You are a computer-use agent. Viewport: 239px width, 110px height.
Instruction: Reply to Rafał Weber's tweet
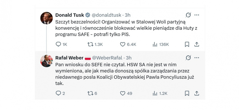pyautogui.click(x=58, y=94)
